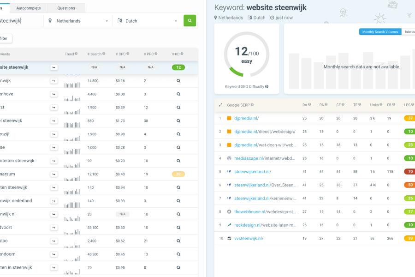The width and height of the screenshot is (415, 277).
Task: Sort keywords by KD column
Action: (176, 54)
